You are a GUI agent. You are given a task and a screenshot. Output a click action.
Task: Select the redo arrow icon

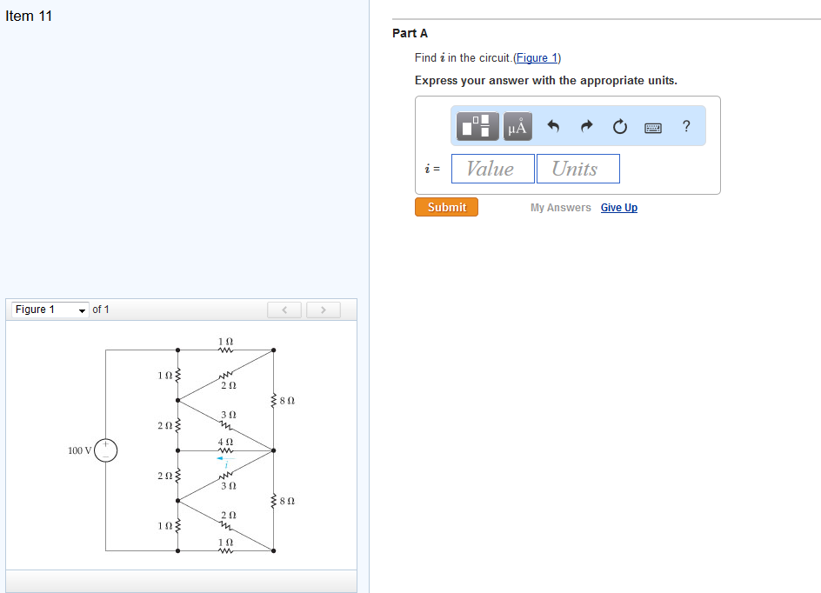point(586,125)
